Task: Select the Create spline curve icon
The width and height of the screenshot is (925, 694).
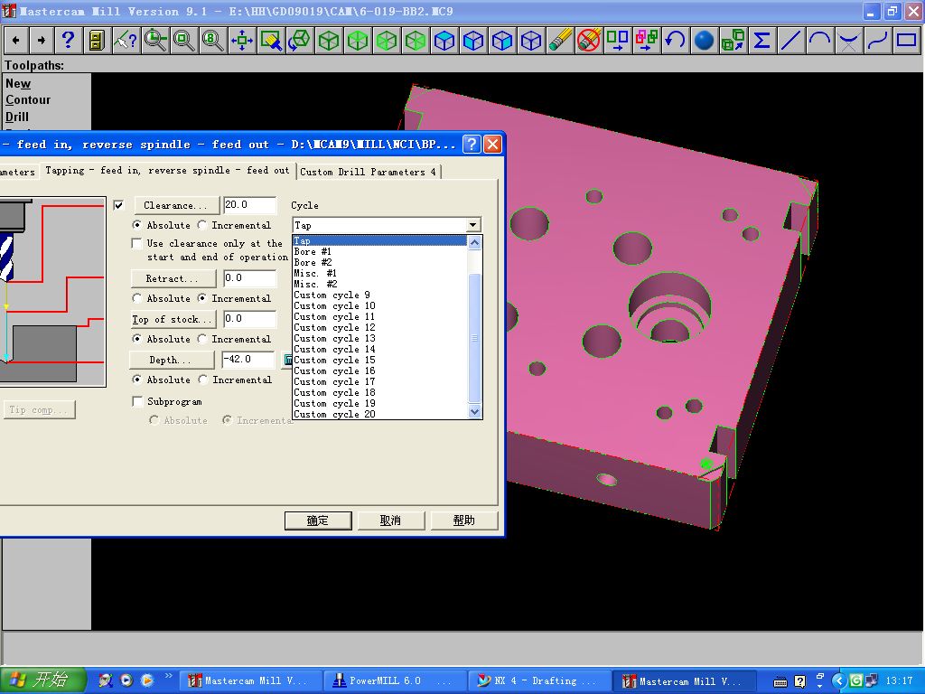Action: tap(877, 41)
